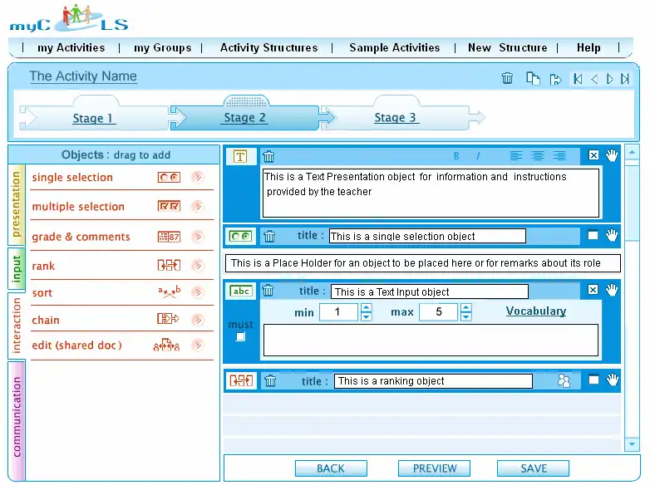650x485 pixels.
Task: Open the Sample Activities menu
Action: 394,48
